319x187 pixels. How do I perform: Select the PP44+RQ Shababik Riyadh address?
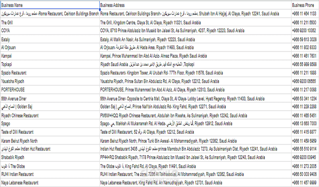coord(195,157)
